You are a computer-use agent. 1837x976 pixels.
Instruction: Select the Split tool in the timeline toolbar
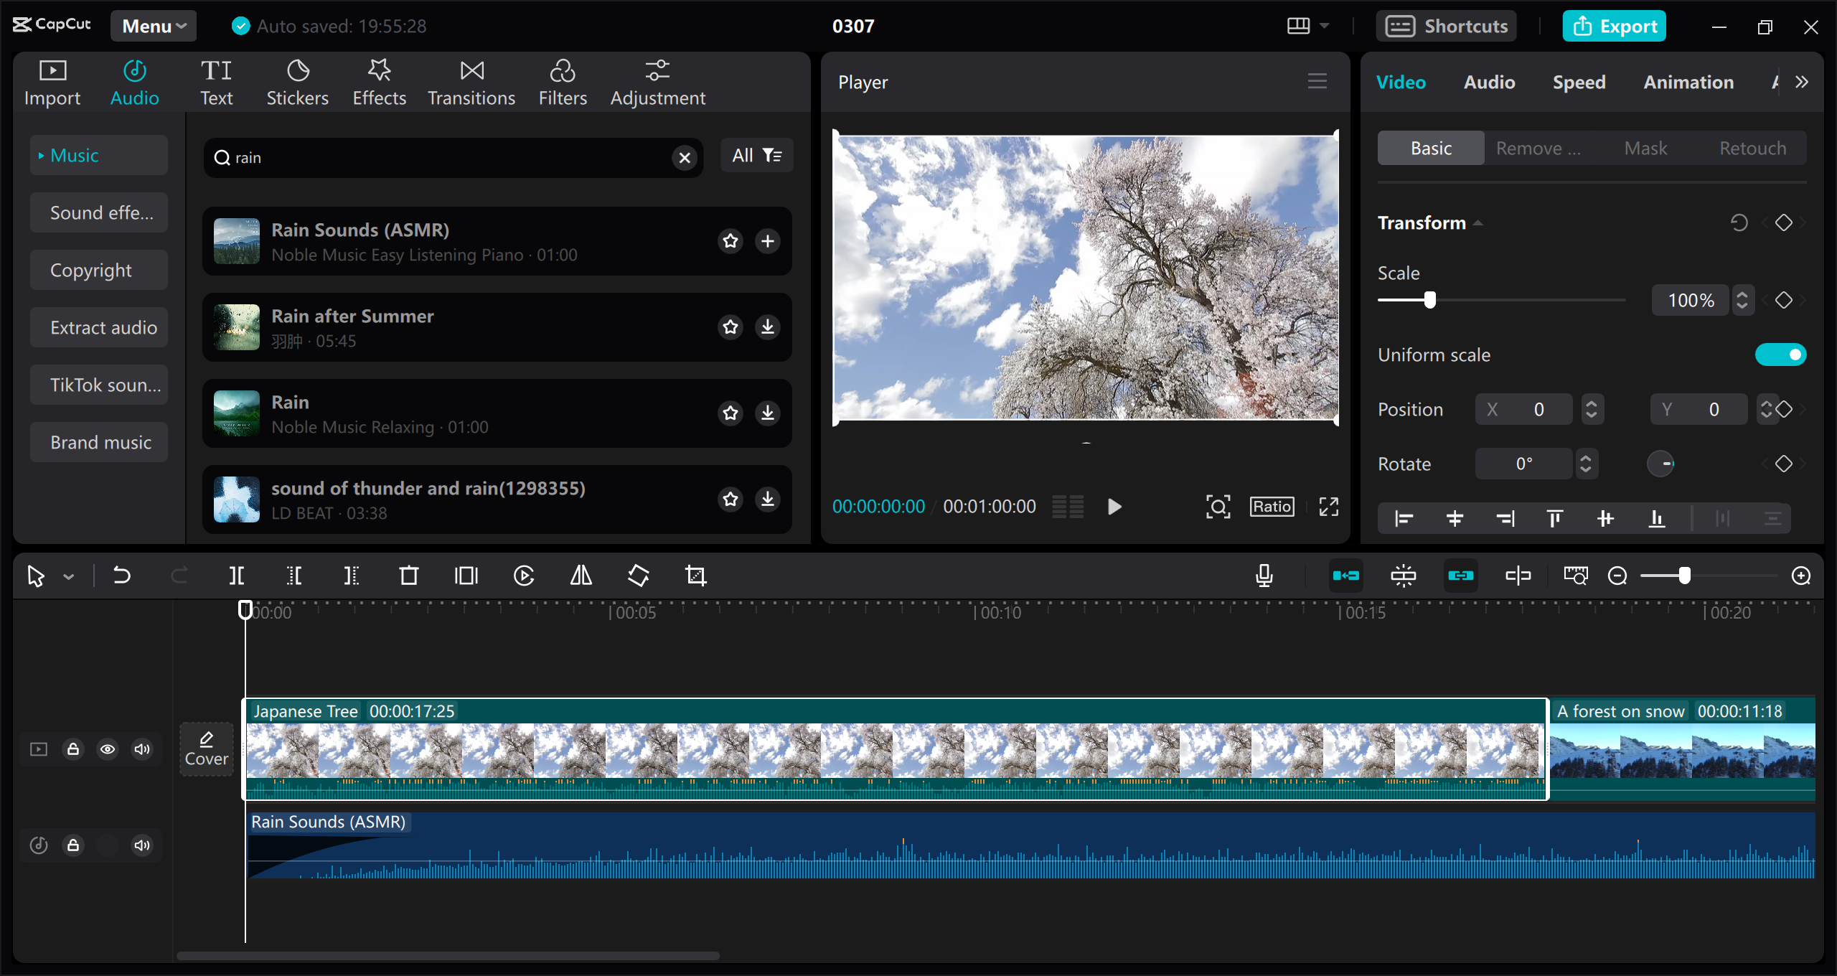[x=237, y=575]
